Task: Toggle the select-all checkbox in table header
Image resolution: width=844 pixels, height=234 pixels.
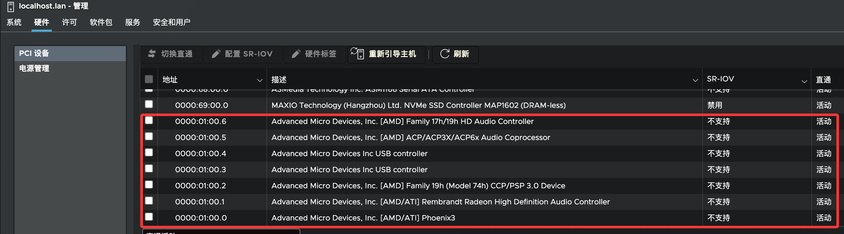Action: click(x=149, y=79)
